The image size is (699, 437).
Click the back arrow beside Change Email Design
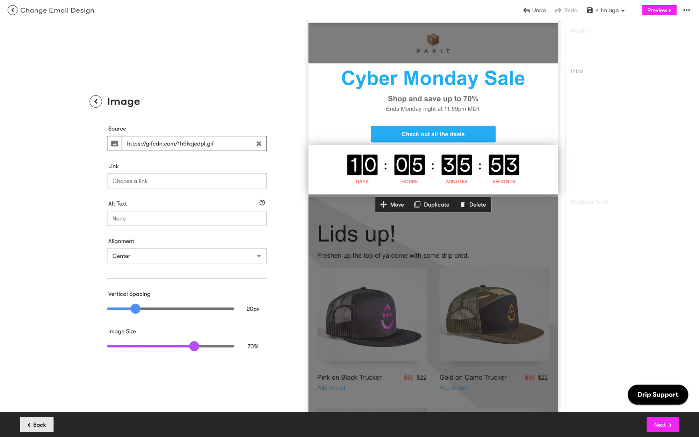(13, 10)
